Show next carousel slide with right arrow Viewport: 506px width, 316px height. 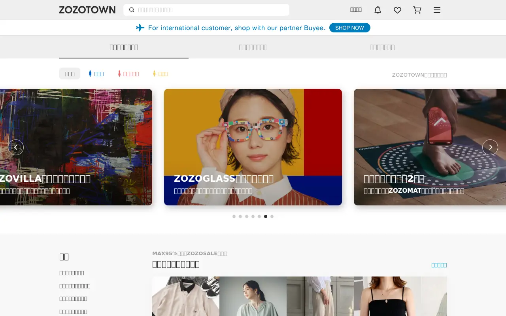click(490, 147)
